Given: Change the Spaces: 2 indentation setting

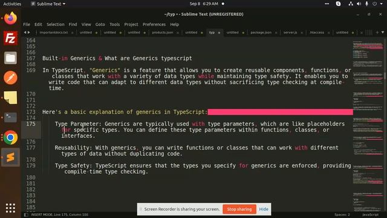Looking at the screenshot, I should tap(342, 215).
